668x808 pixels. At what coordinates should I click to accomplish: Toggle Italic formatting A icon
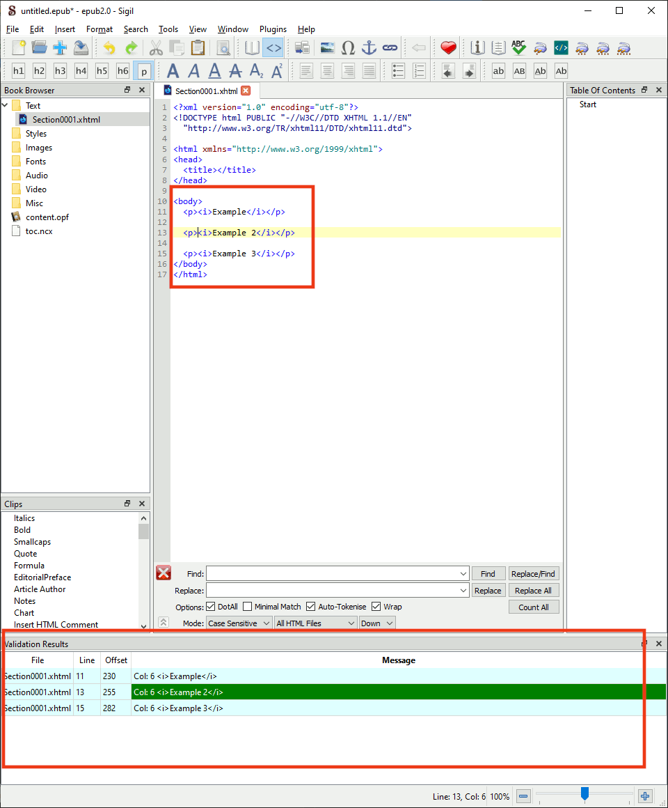pyautogui.click(x=194, y=70)
